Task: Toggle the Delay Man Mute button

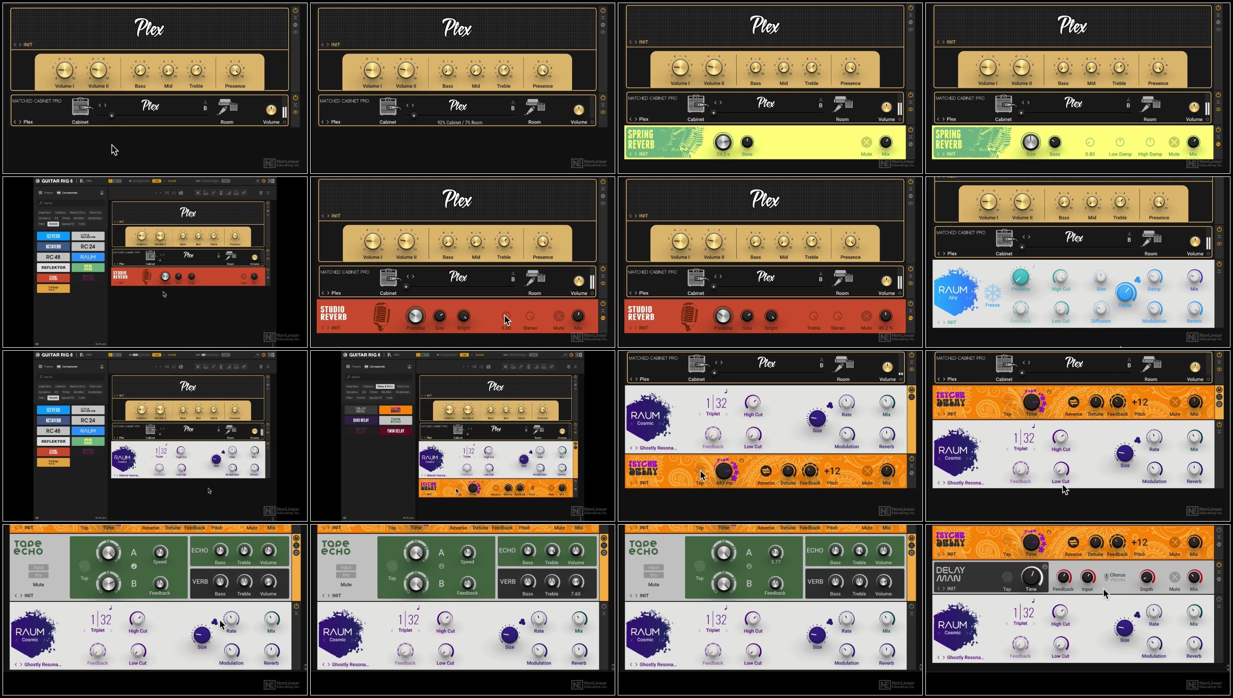Action: [1175, 577]
